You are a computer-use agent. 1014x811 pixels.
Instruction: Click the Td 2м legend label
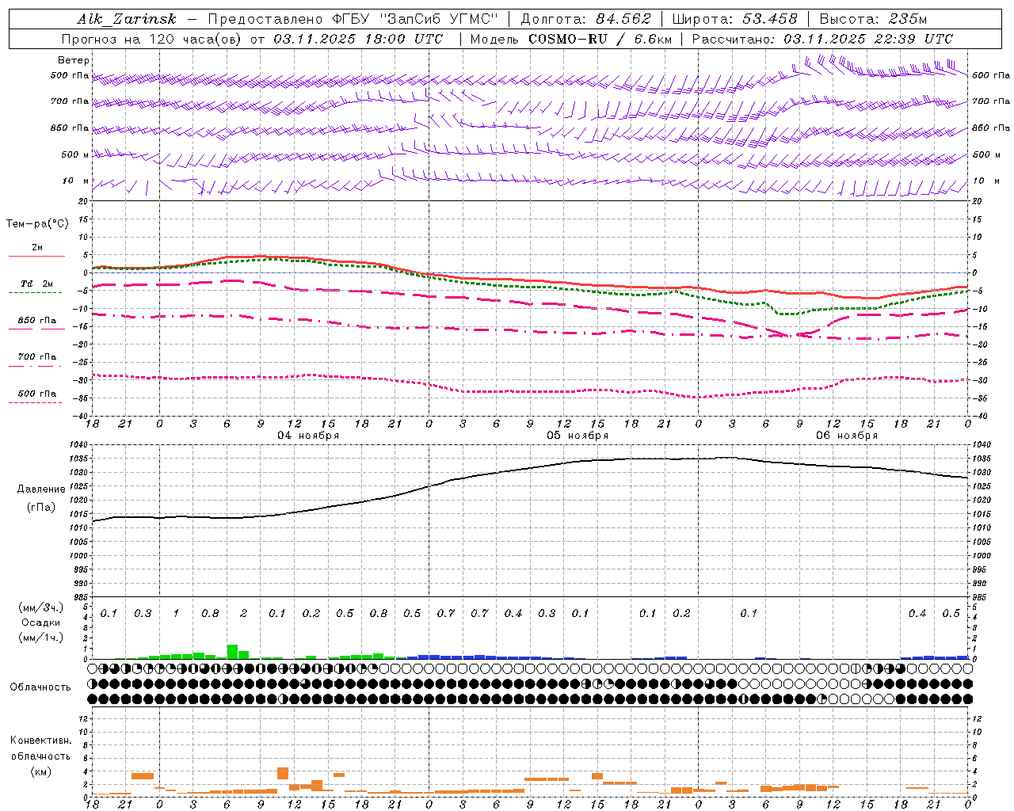point(37,284)
